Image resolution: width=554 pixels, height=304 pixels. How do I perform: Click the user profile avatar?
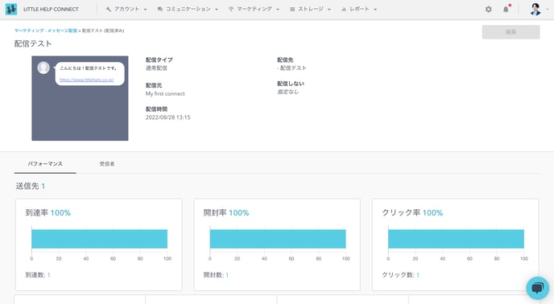pos(535,9)
